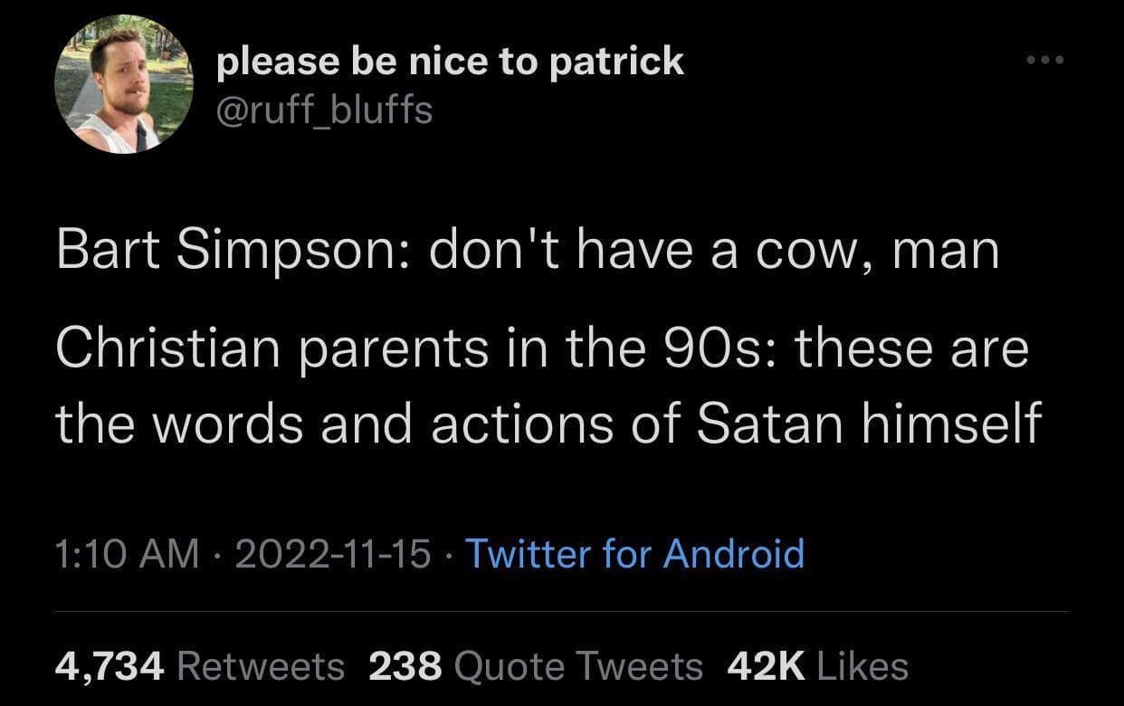Viewport: 1124px width, 706px height.
Task: Click the profile picture of the tweet author
Action: tap(124, 85)
